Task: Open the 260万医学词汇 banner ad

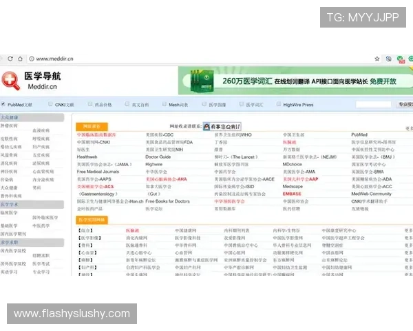Action: pyautogui.click(x=295, y=81)
